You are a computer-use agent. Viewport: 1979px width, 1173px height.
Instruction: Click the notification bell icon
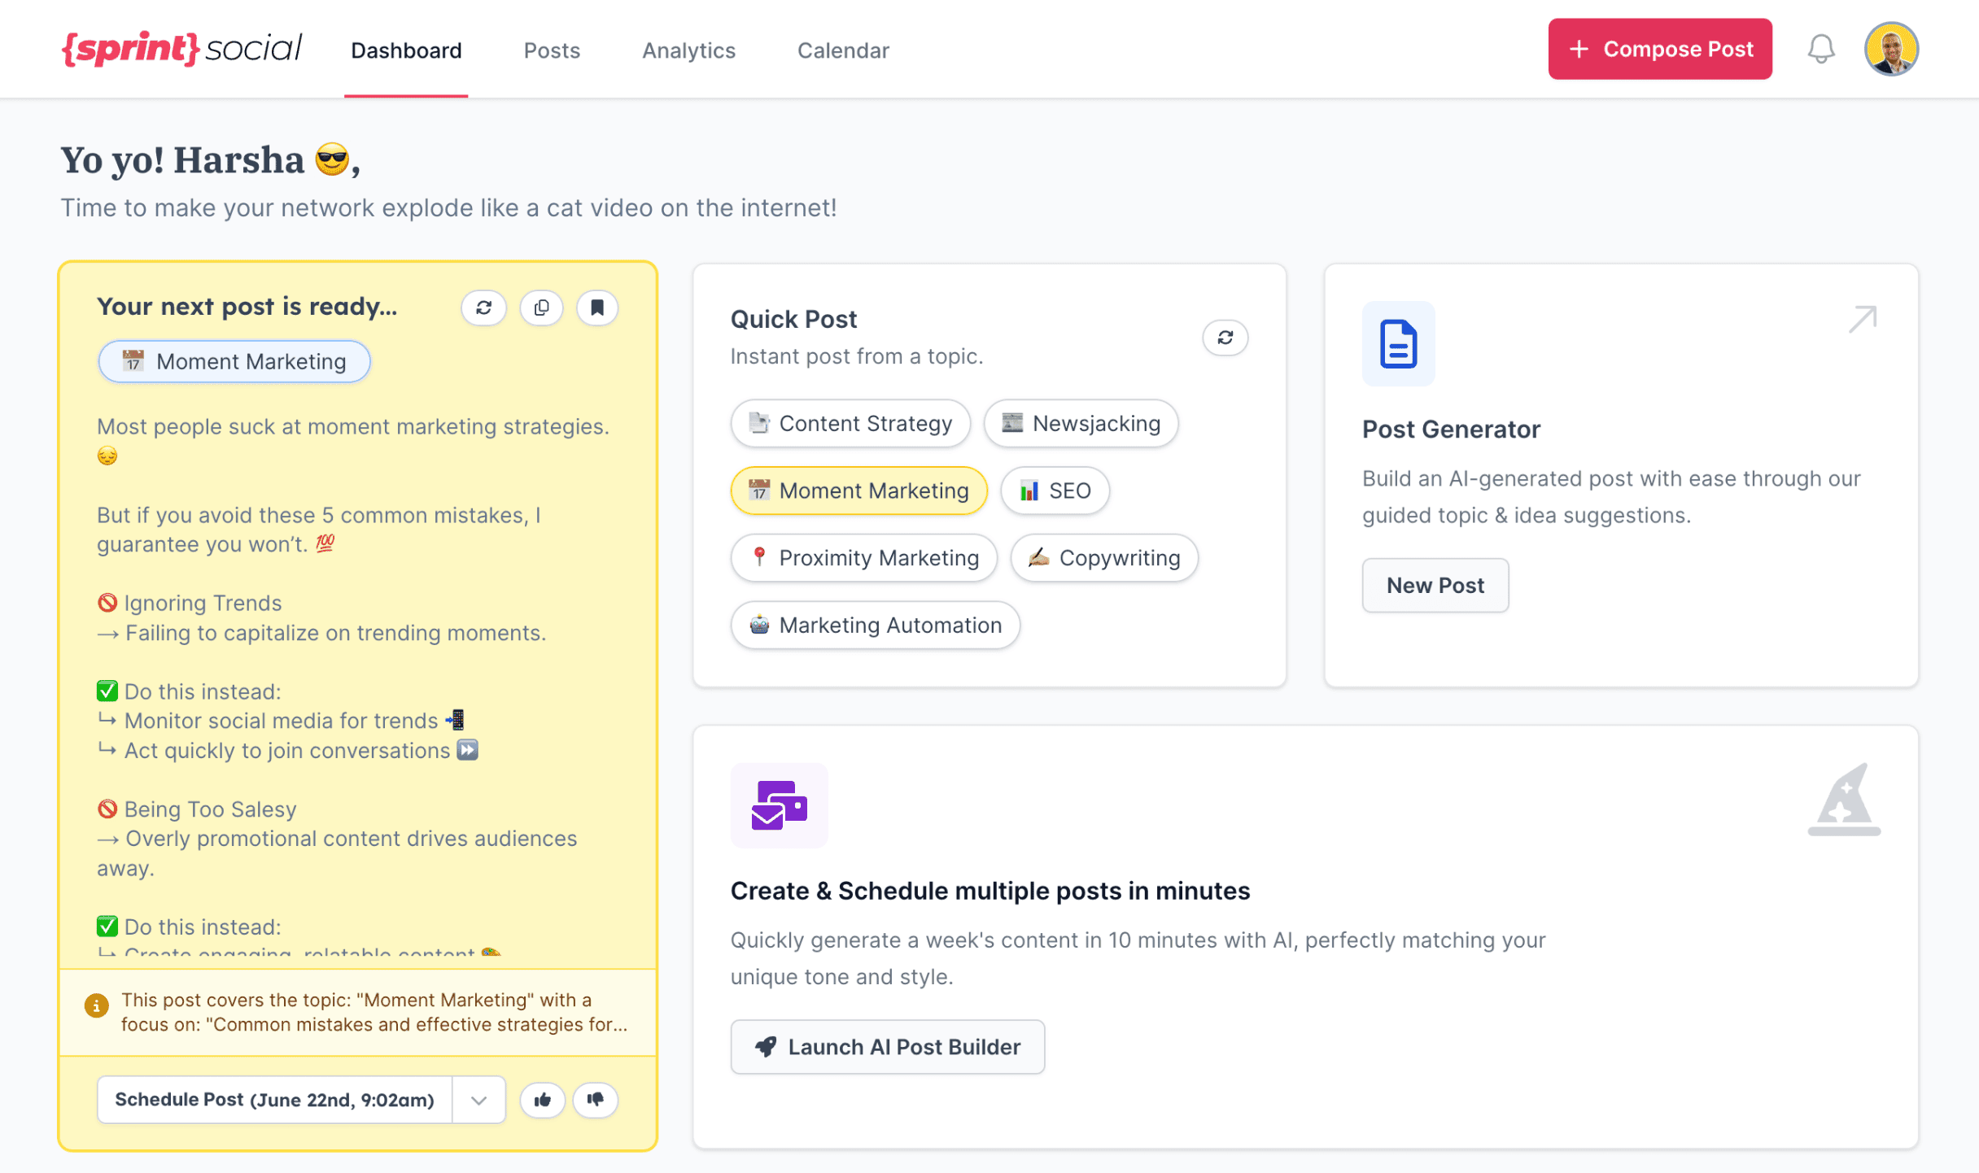point(1823,49)
